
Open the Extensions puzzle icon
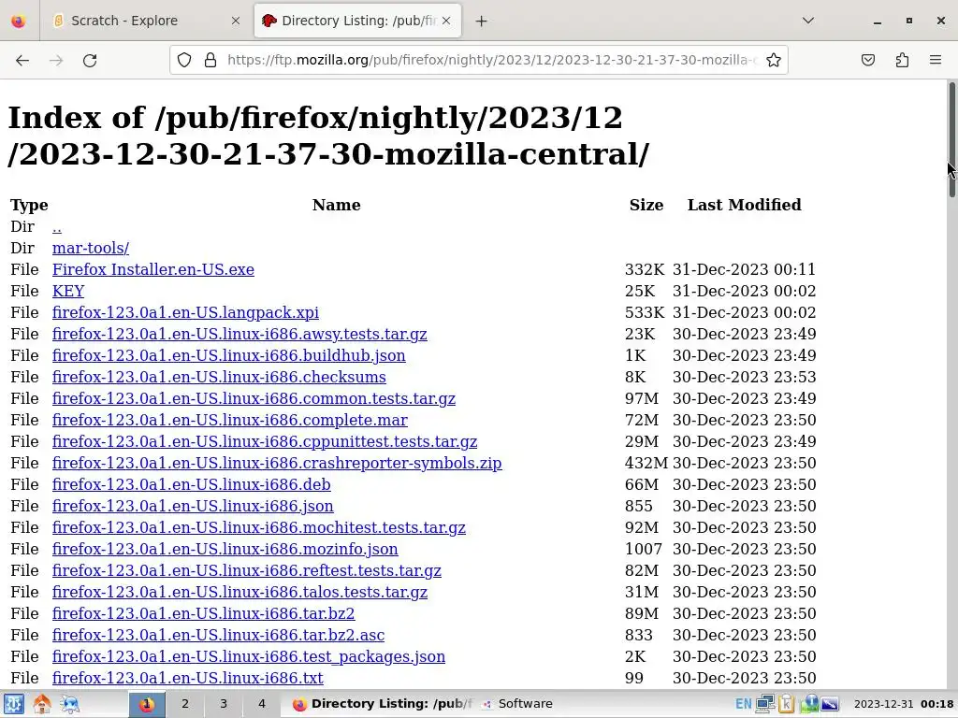coord(902,60)
